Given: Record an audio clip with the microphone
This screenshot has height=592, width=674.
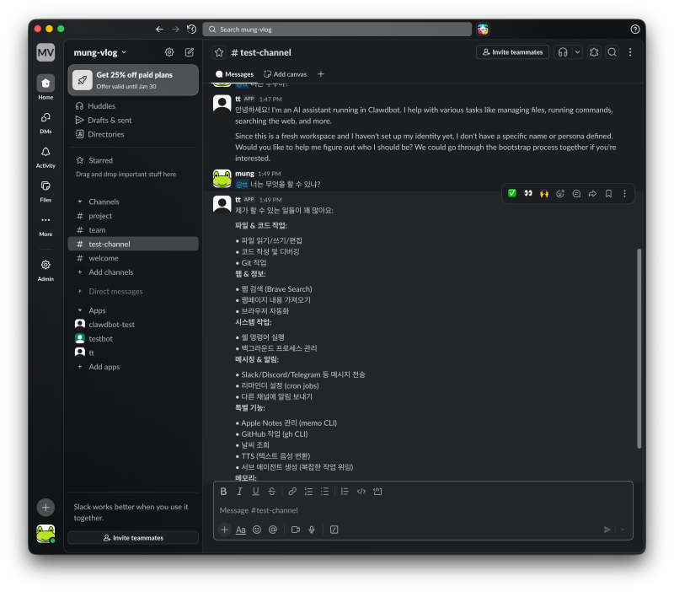Looking at the screenshot, I should tap(312, 530).
